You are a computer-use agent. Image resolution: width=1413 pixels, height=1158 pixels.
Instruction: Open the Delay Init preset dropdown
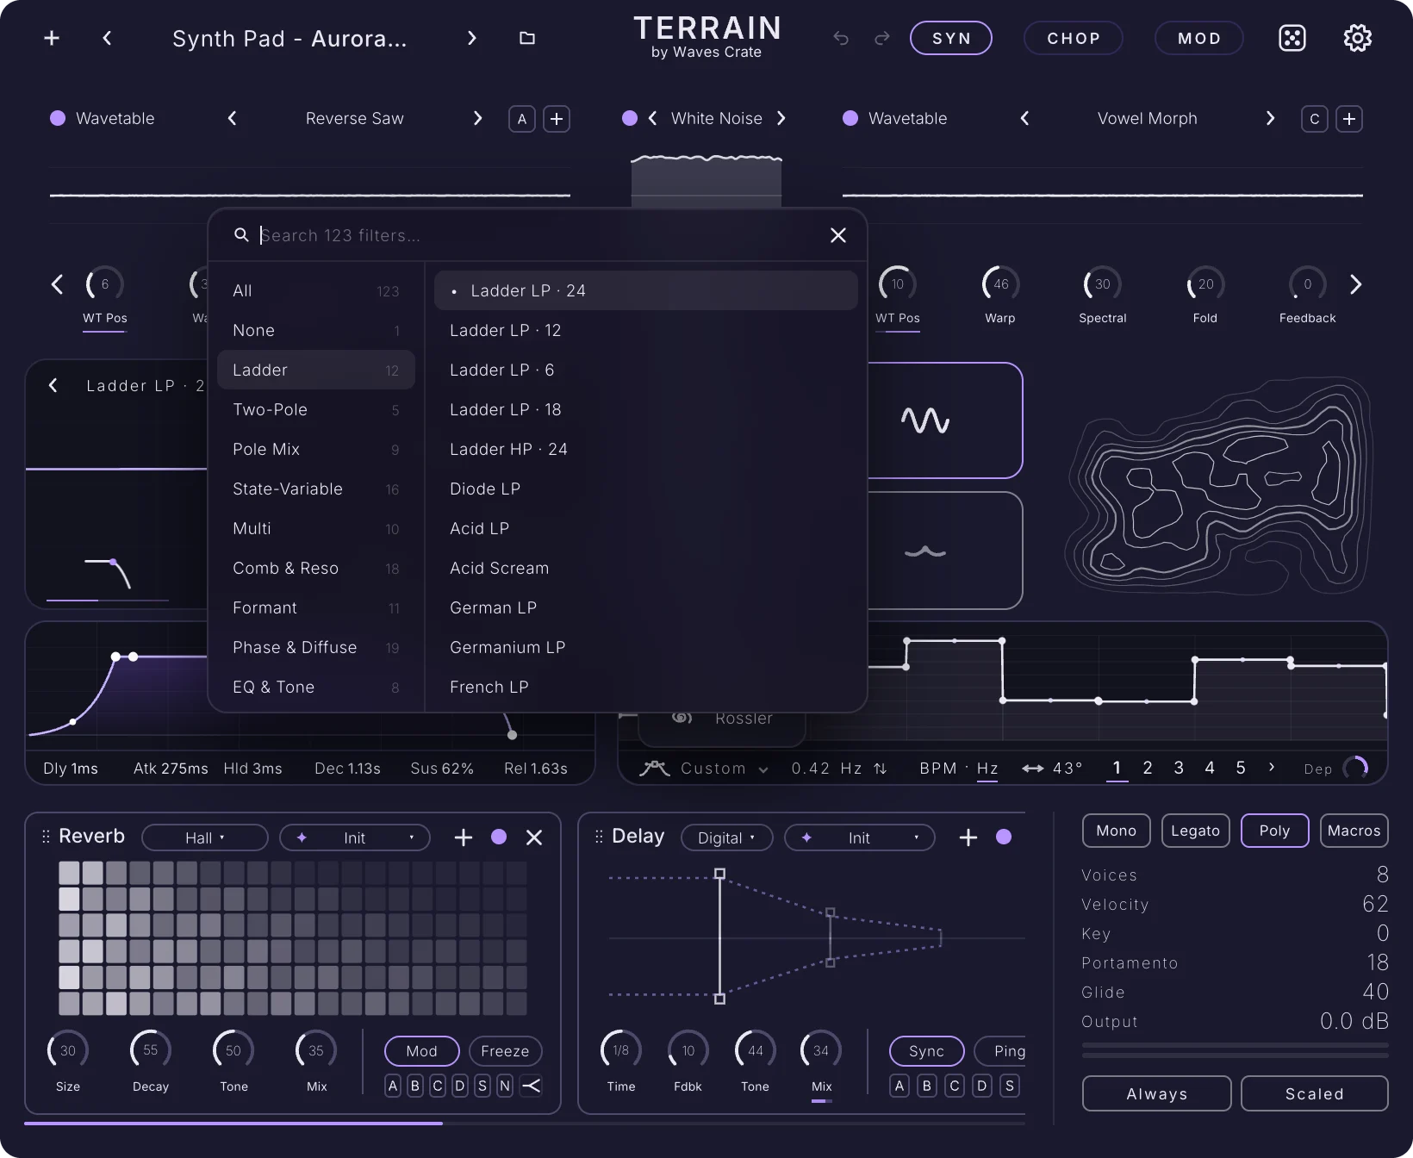859,837
